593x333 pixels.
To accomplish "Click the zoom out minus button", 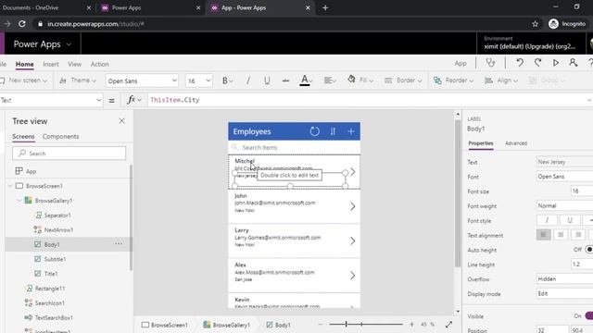I will pos(321,325).
